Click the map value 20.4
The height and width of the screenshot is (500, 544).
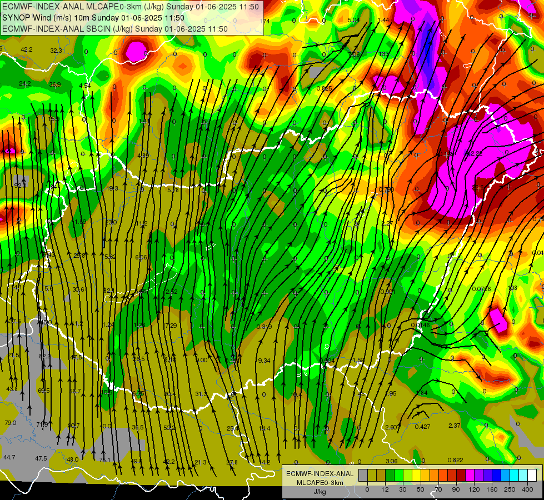(170, 394)
